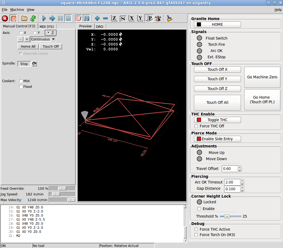Toggle the rotate/pan cone icon

point(158,18)
